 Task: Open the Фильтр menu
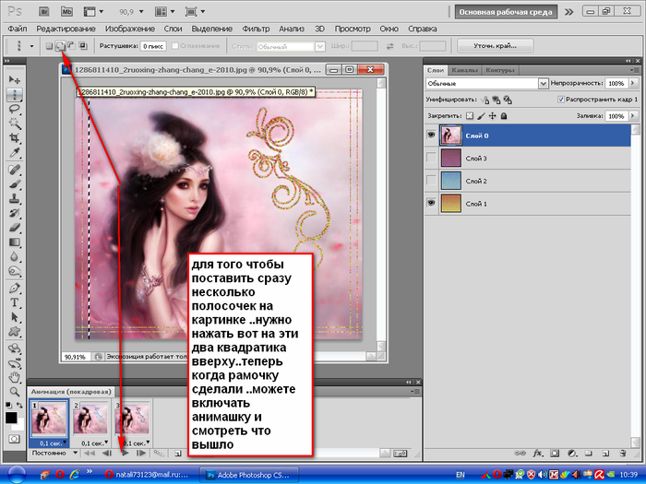pyautogui.click(x=256, y=29)
